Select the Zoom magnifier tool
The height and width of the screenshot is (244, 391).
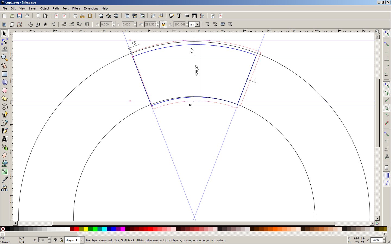pyautogui.click(x=4, y=58)
